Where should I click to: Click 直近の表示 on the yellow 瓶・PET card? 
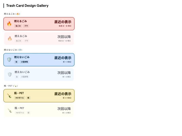[x=63, y=94]
